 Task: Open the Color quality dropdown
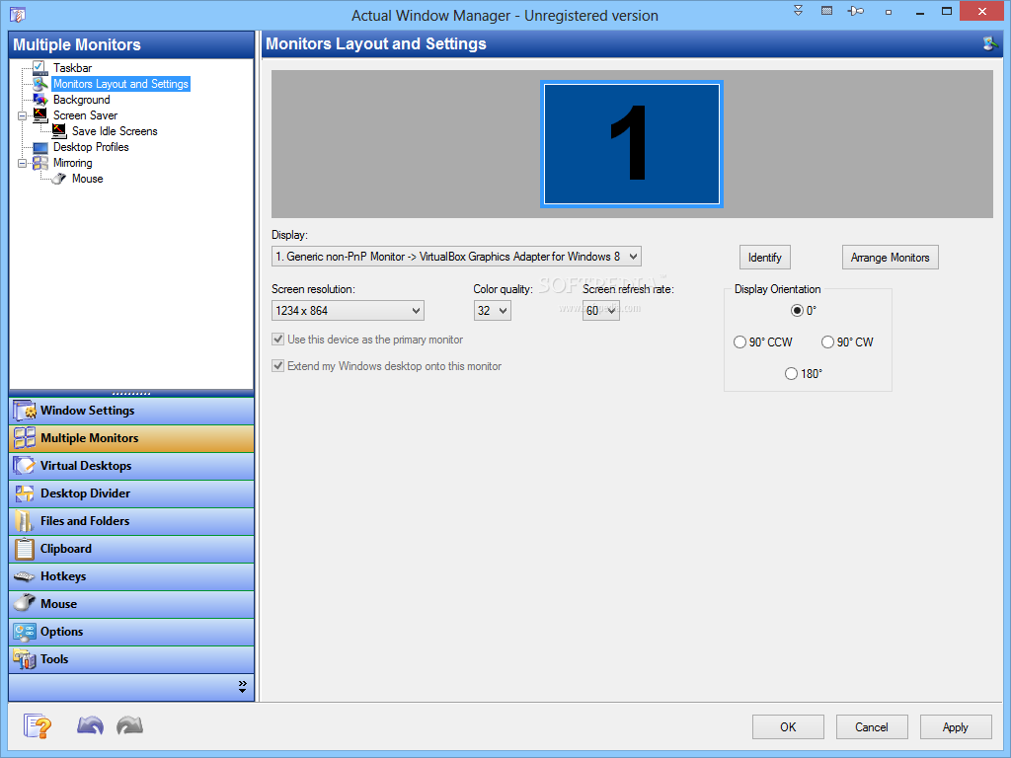pyautogui.click(x=492, y=311)
